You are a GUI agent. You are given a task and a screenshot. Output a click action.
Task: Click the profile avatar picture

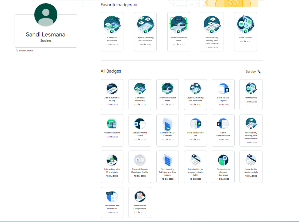tap(46, 15)
